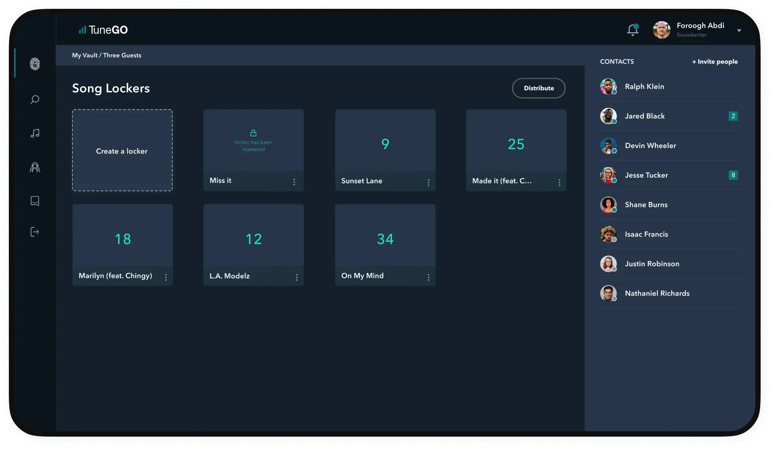Click the Log out icon
Viewport: 773px width, 449px height.
click(x=35, y=232)
